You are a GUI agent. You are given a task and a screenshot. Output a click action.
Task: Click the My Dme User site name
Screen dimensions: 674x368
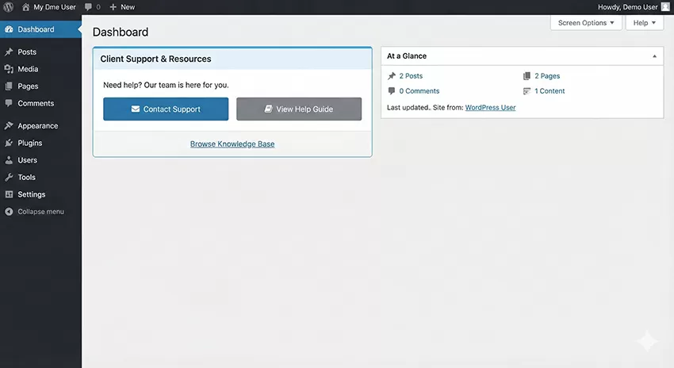[55, 7]
